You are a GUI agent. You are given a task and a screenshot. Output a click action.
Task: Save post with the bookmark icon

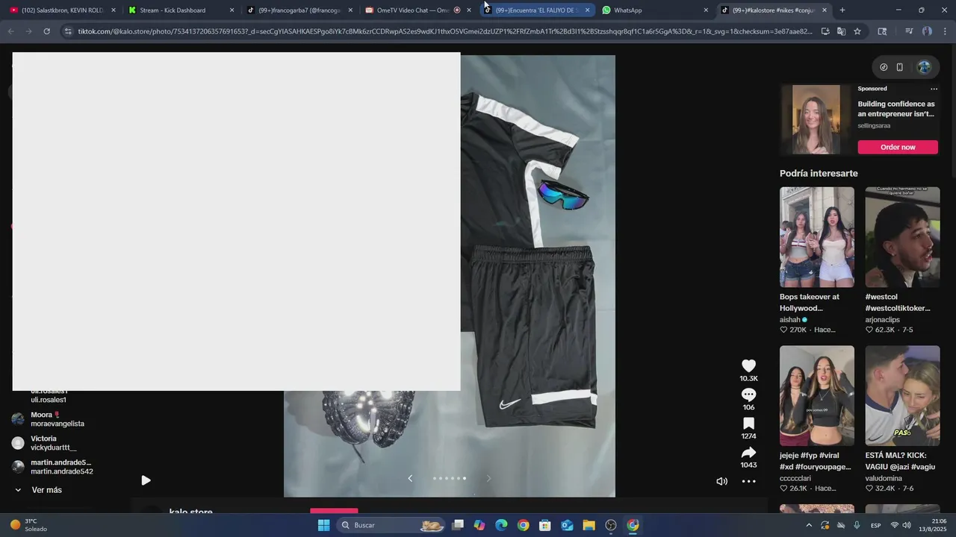748,424
